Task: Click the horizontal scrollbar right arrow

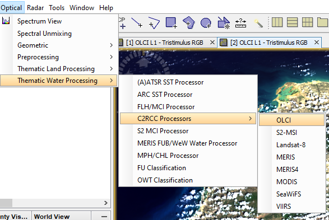Action: click(x=106, y=203)
